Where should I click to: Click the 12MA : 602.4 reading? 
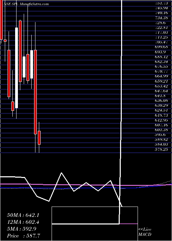click(23, 222)
